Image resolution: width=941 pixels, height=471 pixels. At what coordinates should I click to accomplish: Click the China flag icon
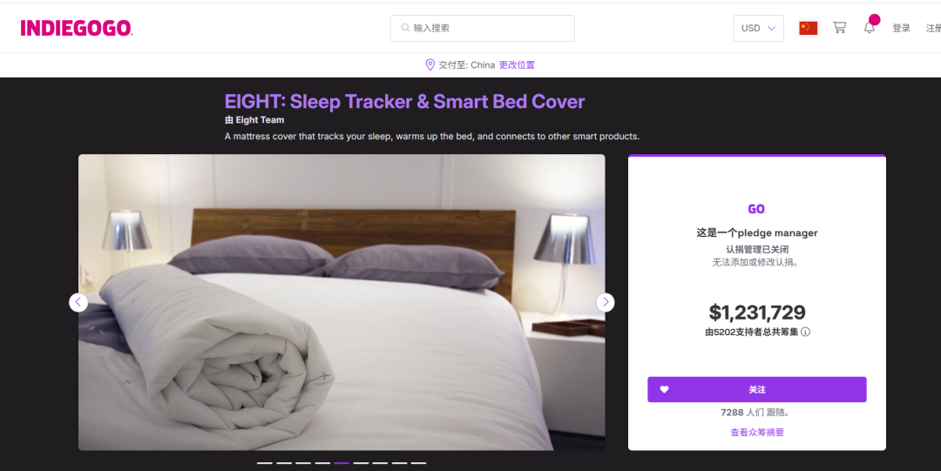coord(808,28)
